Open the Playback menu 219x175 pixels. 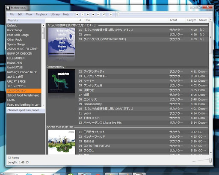click(x=41, y=14)
